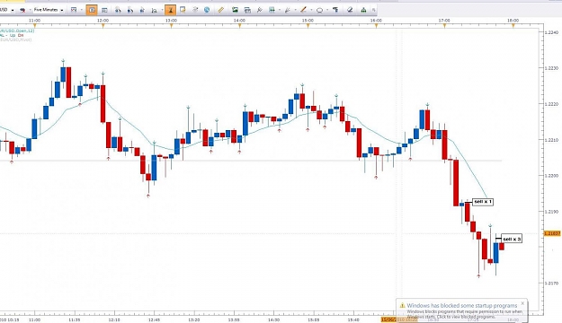Click the moving average legend text ending "Open,12)"

coord(17,31)
